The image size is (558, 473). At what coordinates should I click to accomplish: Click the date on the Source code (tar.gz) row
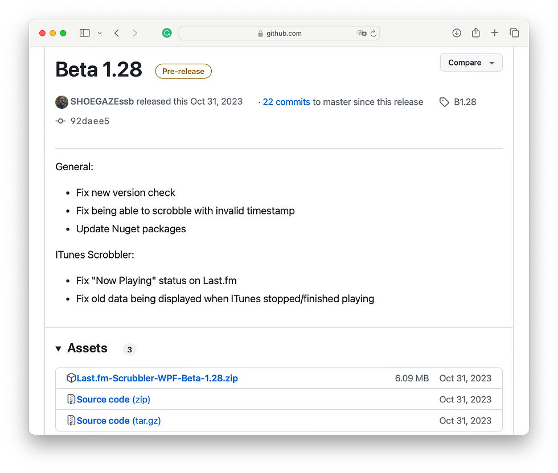465,421
